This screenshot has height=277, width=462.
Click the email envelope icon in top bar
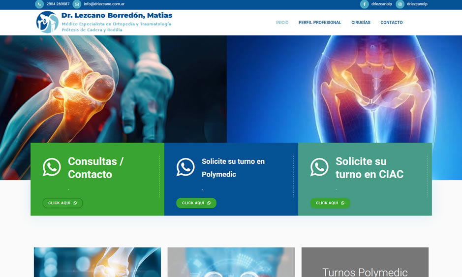[x=77, y=4]
